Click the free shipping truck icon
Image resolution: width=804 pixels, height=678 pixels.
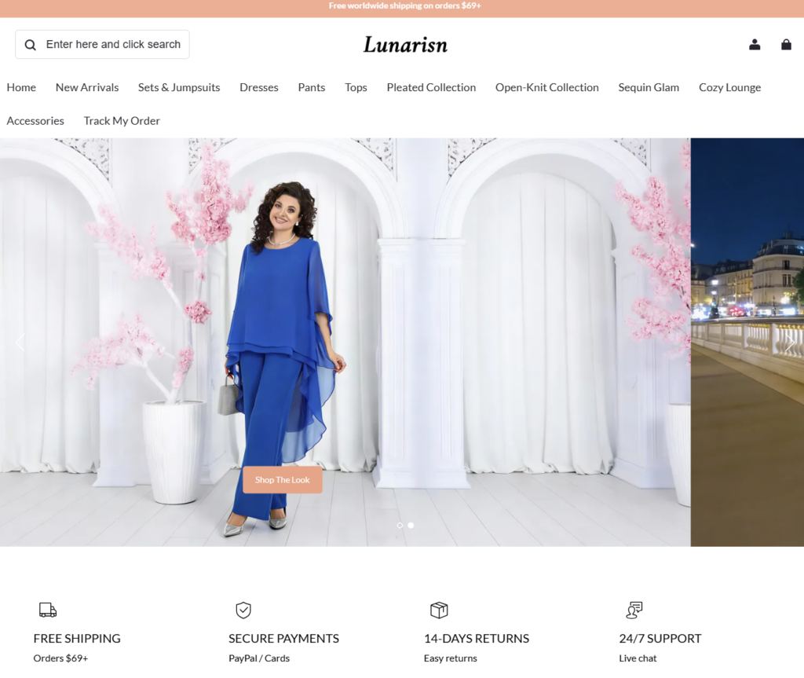(48, 610)
